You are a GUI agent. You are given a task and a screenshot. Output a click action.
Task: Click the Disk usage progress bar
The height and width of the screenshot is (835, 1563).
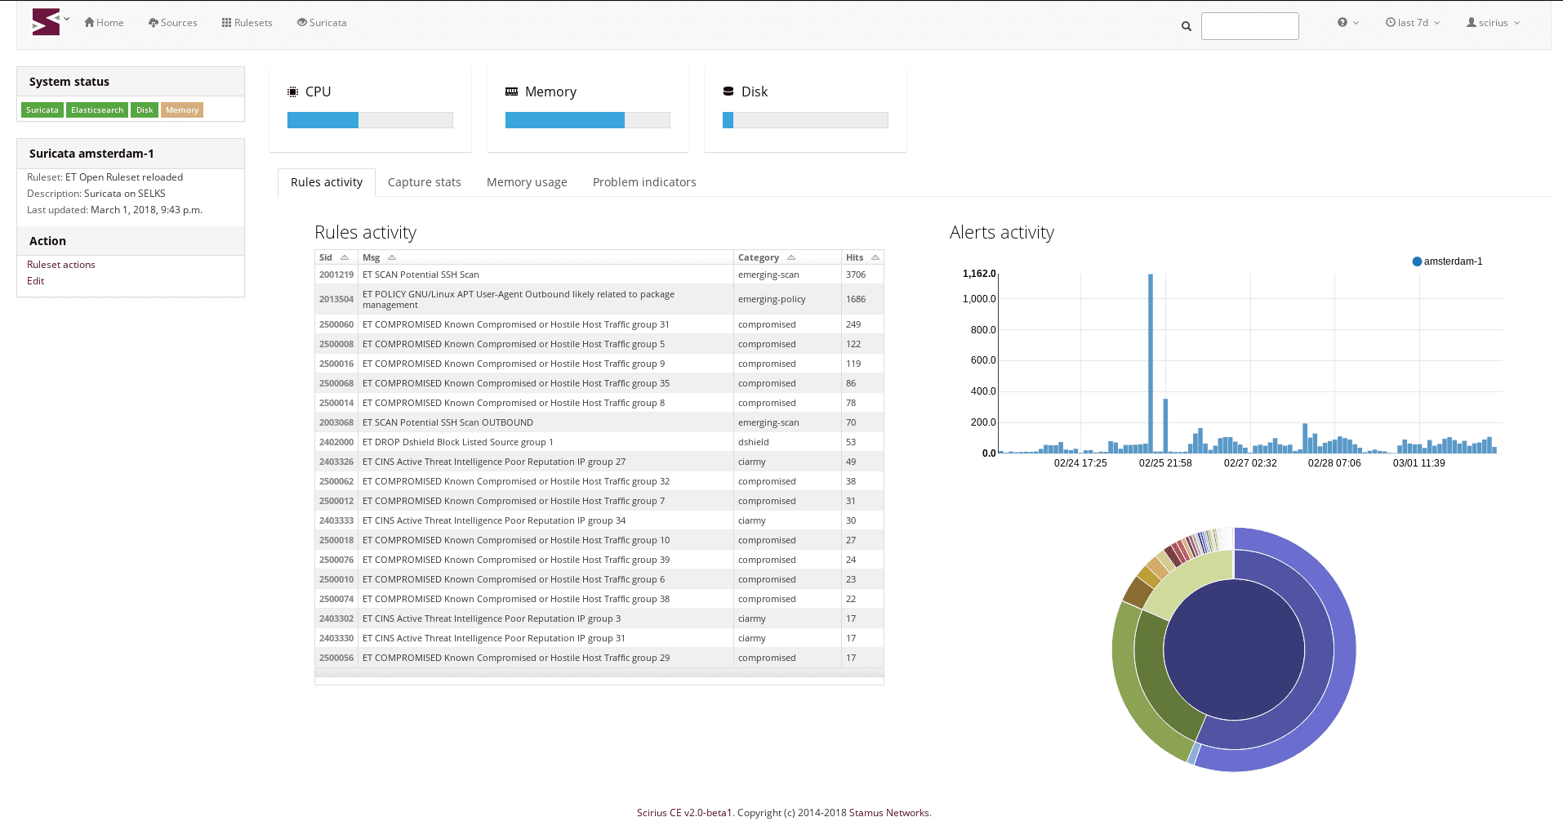point(805,120)
